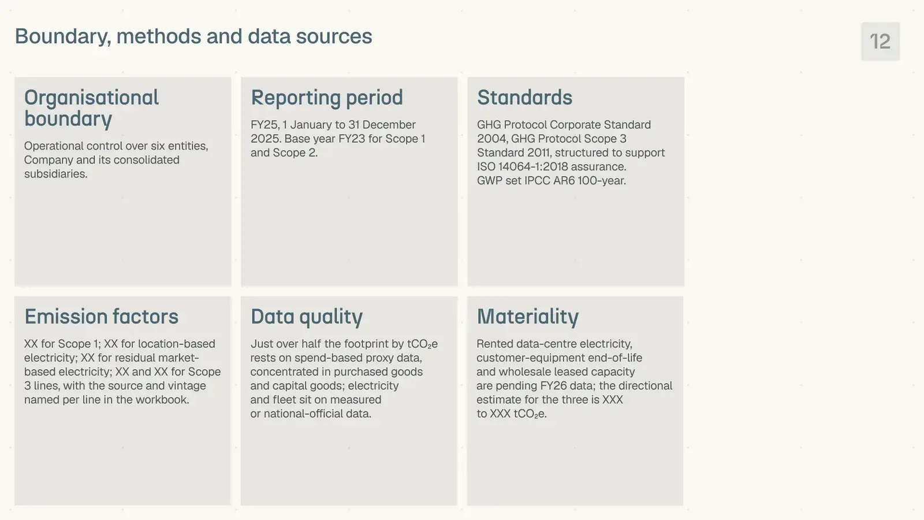Screen dimensions: 924x520
Task: Click the slide title 'Boundary, methods and data sources'
Action: click(x=193, y=36)
